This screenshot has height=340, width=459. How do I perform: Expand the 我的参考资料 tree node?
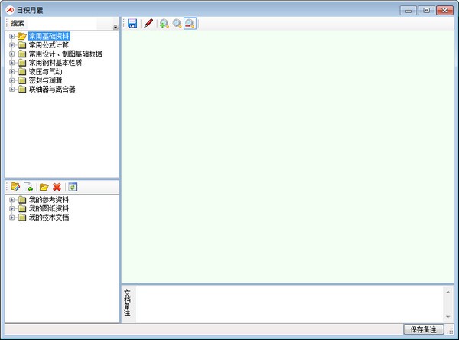click(11, 200)
